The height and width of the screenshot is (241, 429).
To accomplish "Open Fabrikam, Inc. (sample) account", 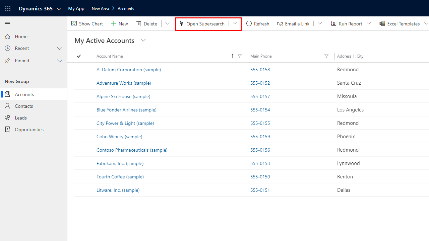I will 120,163.
